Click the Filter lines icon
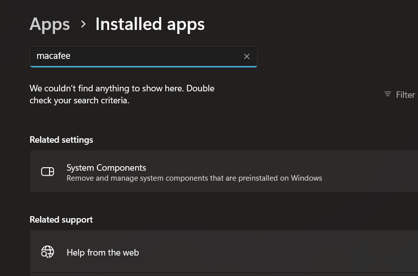 click(387, 94)
